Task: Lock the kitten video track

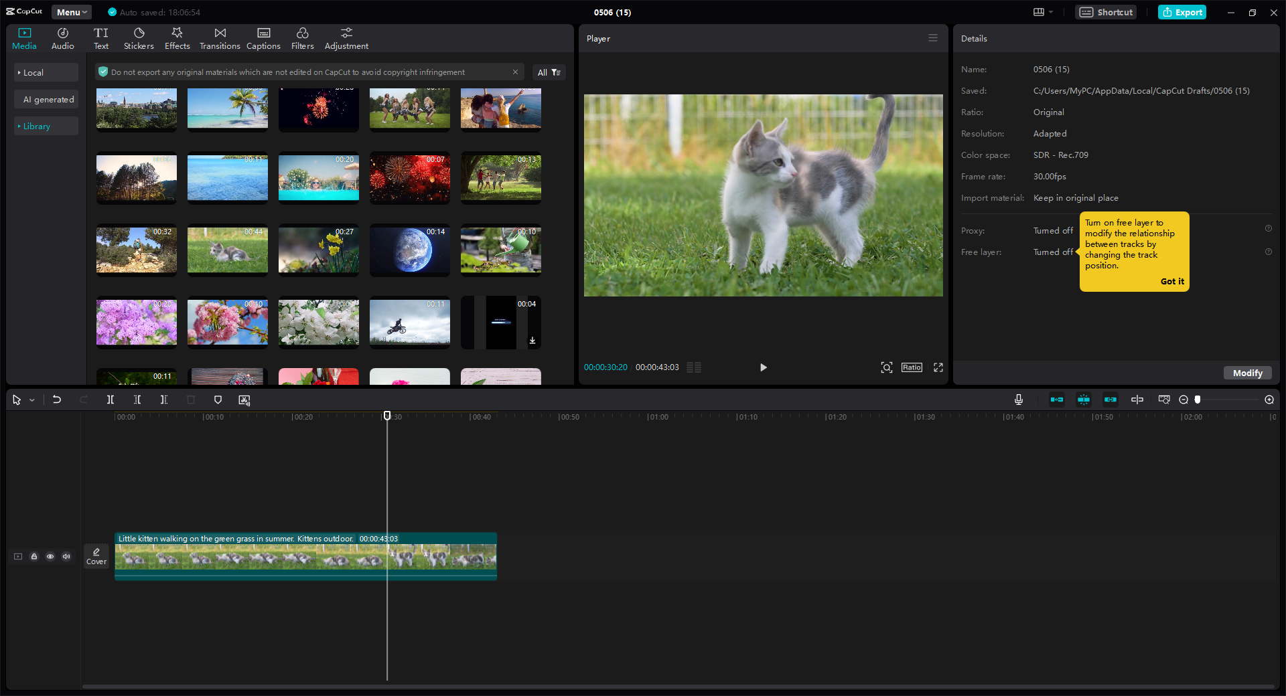Action: click(33, 556)
